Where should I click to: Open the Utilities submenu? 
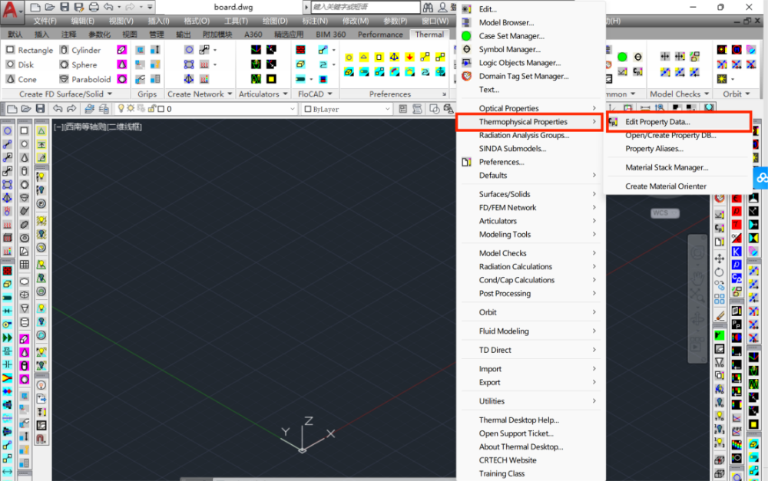click(x=531, y=401)
